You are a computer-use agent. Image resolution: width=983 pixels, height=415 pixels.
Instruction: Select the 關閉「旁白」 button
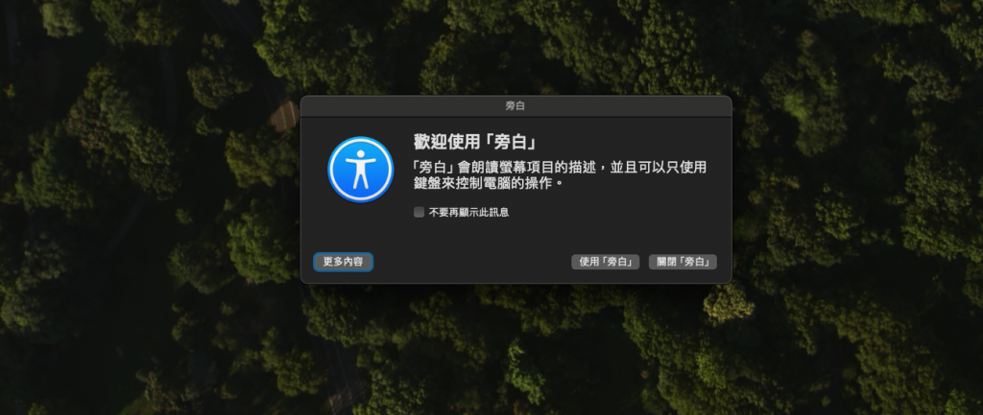click(x=683, y=262)
